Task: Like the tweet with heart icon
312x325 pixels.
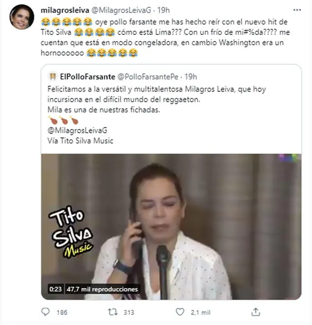Action: tap(180, 312)
